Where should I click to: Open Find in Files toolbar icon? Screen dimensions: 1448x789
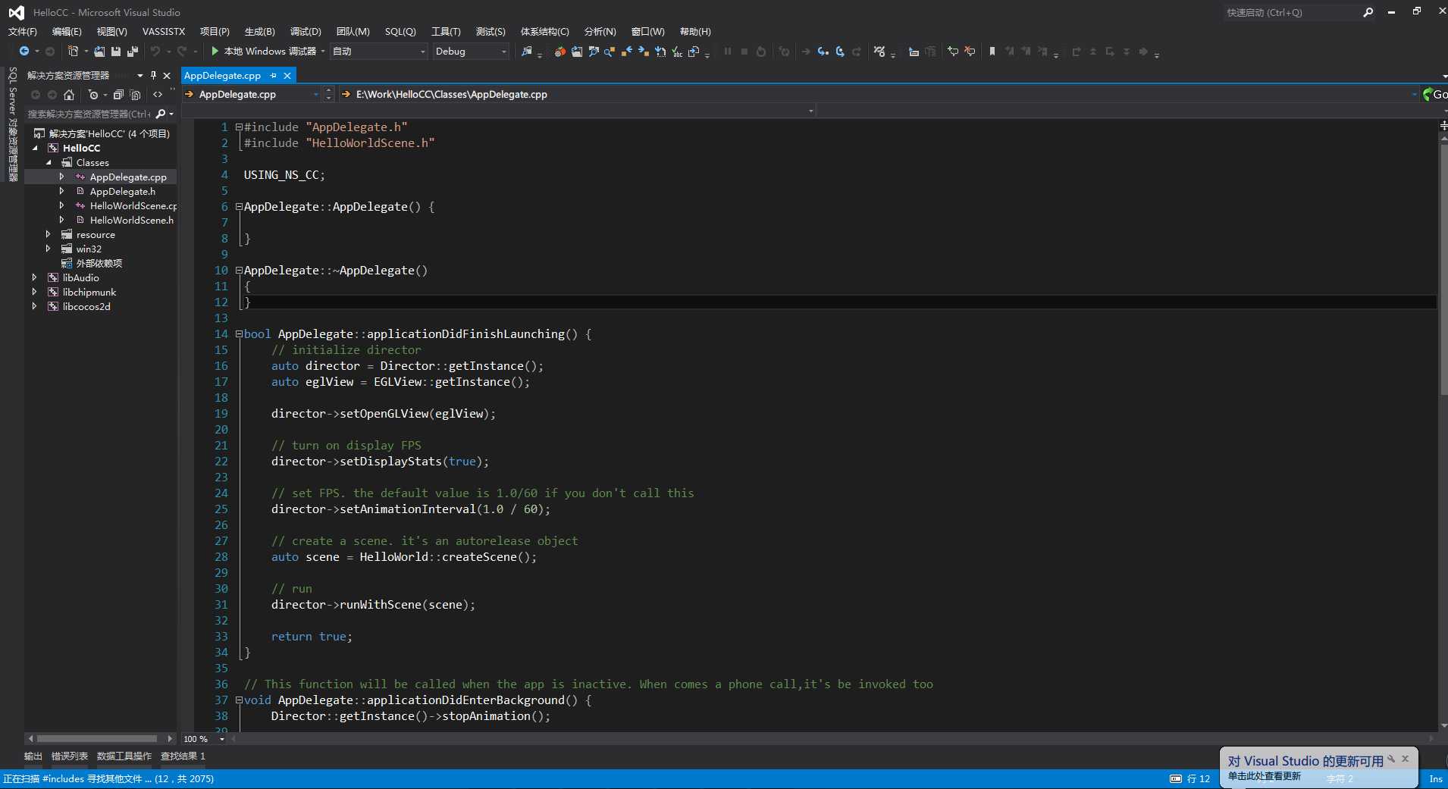click(x=527, y=52)
